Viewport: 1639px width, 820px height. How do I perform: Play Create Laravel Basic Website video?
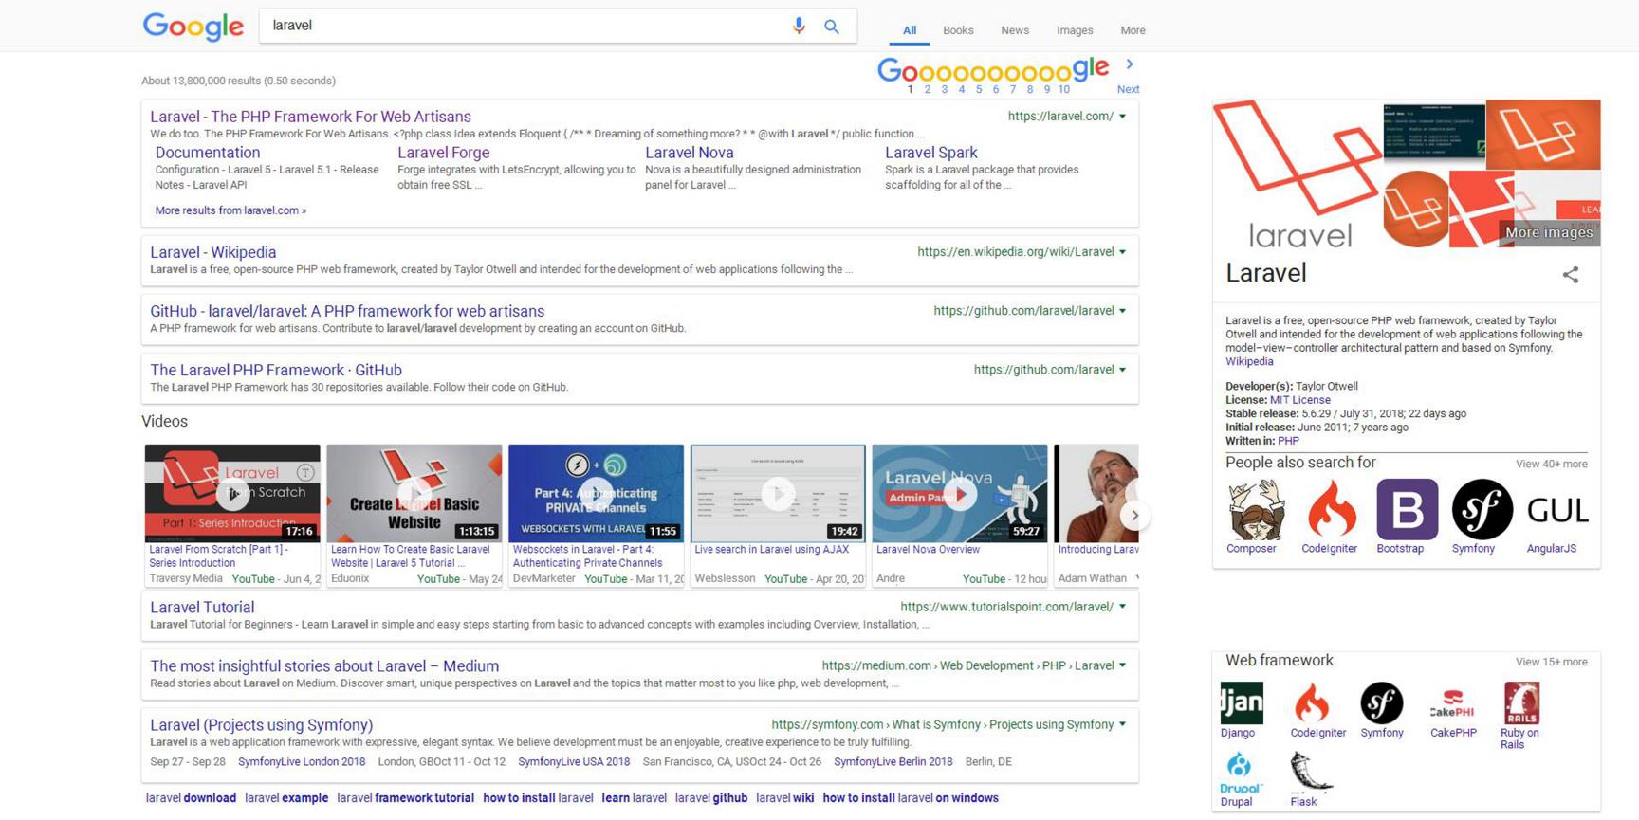pos(414,493)
